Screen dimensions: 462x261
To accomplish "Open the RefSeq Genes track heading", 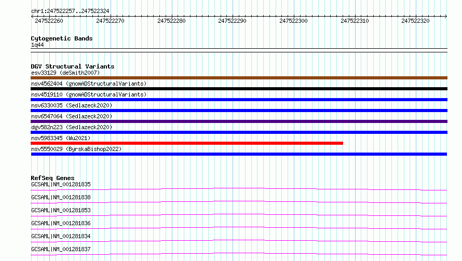I will point(52,178).
